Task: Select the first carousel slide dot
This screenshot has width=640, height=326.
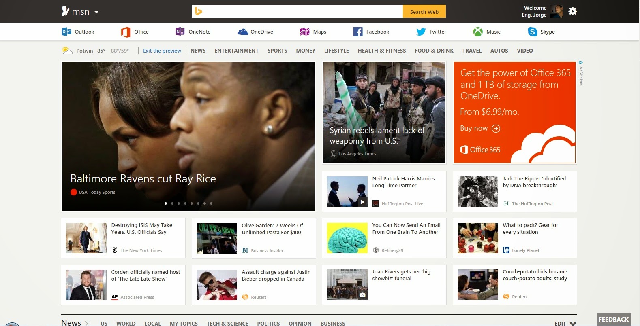Action: tap(166, 203)
